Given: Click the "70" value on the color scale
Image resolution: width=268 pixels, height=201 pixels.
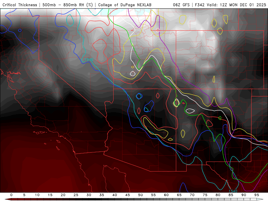Looking at the screenshot, I should pyautogui.click(x=192, y=195).
